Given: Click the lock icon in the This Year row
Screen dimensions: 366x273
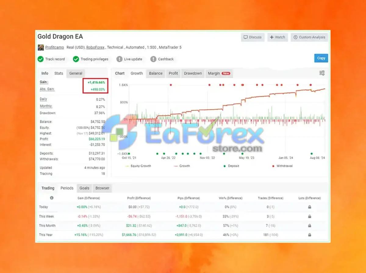Looking at the screenshot, I should click(x=310, y=235).
